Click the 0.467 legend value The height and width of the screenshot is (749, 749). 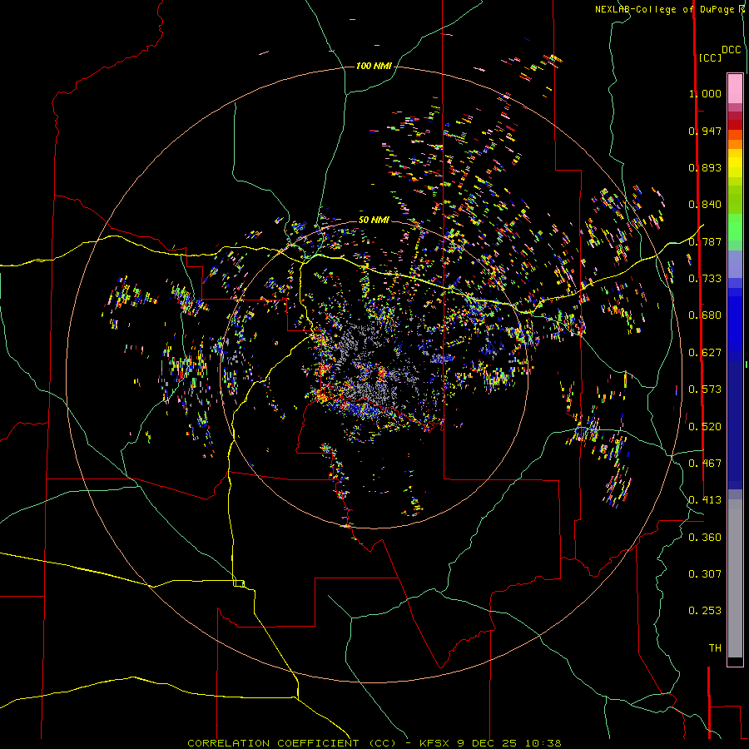(705, 464)
